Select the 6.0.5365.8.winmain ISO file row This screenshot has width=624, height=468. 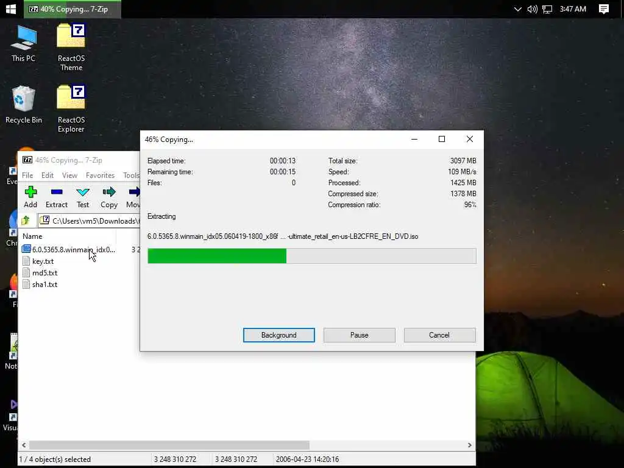click(80, 249)
